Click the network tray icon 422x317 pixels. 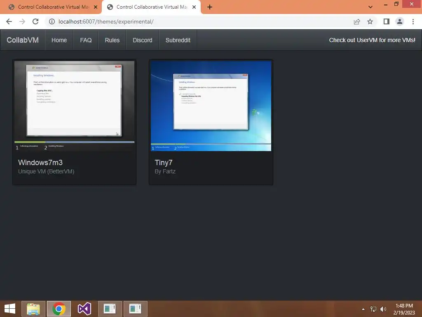tap(373, 309)
